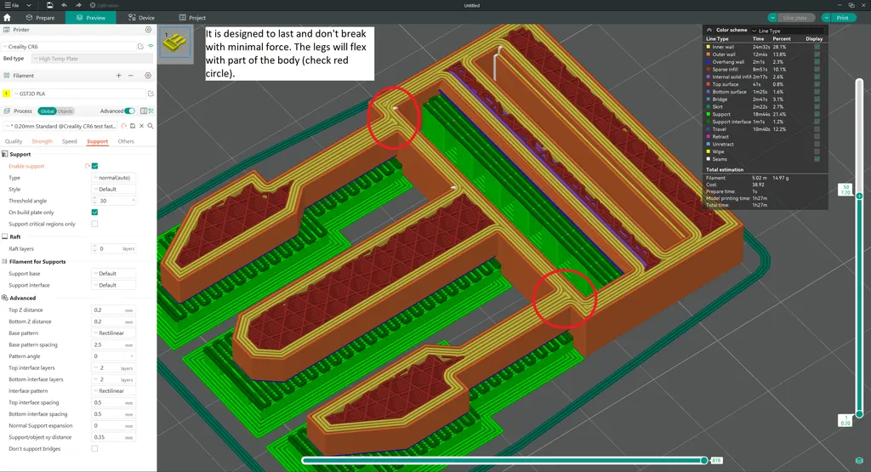
Task: Open the Others settings tab
Action: coord(126,141)
